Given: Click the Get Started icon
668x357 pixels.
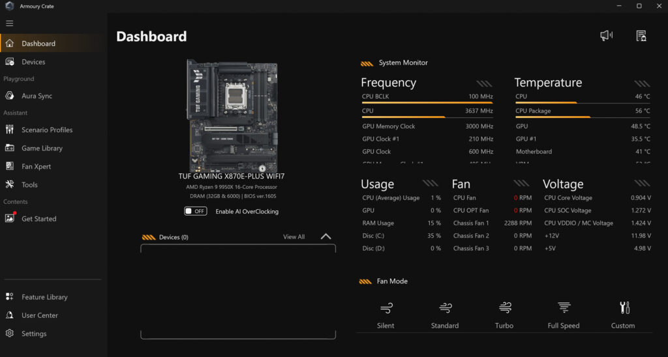Looking at the screenshot, I should (9, 218).
